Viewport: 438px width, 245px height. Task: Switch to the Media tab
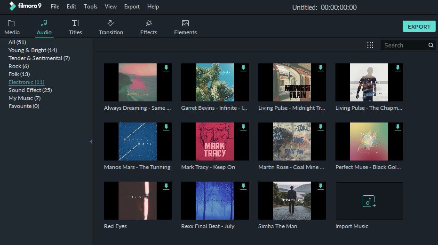click(12, 27)
